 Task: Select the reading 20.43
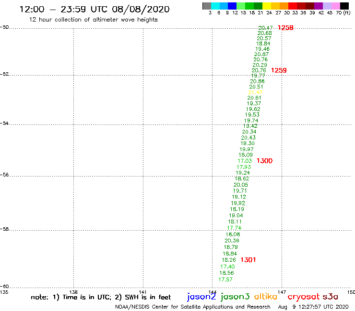click(x=248, y=137)
